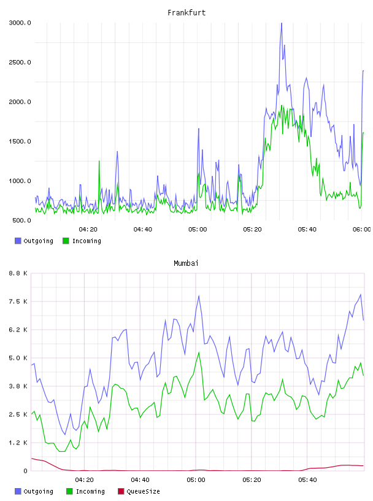Click the 6.2 K y-axis label in Mumbai chart

pos(18,330)
